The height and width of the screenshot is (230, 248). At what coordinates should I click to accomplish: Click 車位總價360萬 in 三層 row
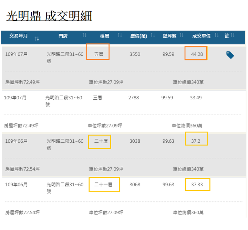(x=187, y=125)
